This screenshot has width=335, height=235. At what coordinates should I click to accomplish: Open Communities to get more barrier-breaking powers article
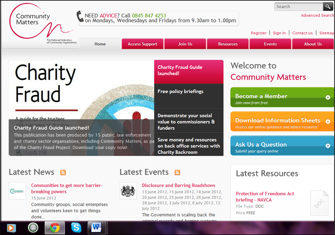(x=67, y=188)
